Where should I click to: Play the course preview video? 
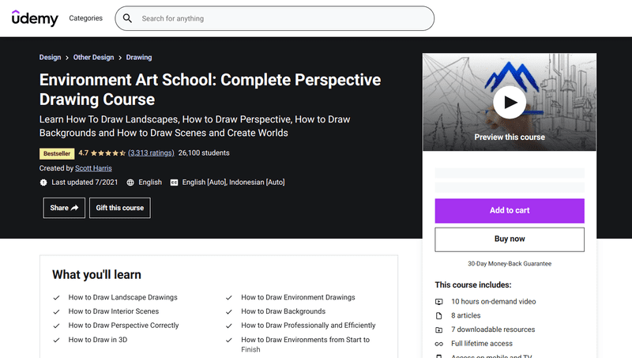click(510, 102)
